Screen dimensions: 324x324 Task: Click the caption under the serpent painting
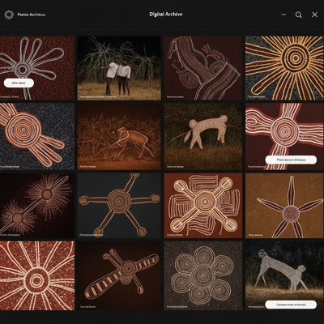pyautogui.click(x=175, y=96)
